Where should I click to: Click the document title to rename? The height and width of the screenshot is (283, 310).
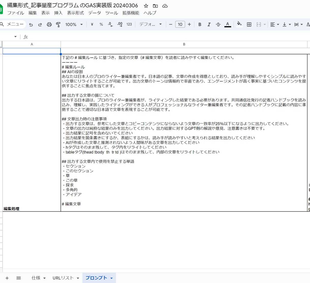[72, 6]
